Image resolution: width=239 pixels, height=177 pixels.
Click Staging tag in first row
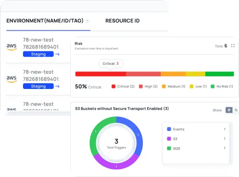pyautogui.click(x=38, y=54)
